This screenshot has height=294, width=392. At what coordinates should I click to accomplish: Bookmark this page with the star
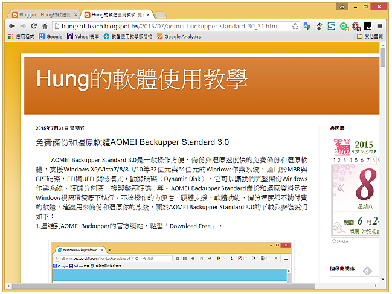coord(295,26)
